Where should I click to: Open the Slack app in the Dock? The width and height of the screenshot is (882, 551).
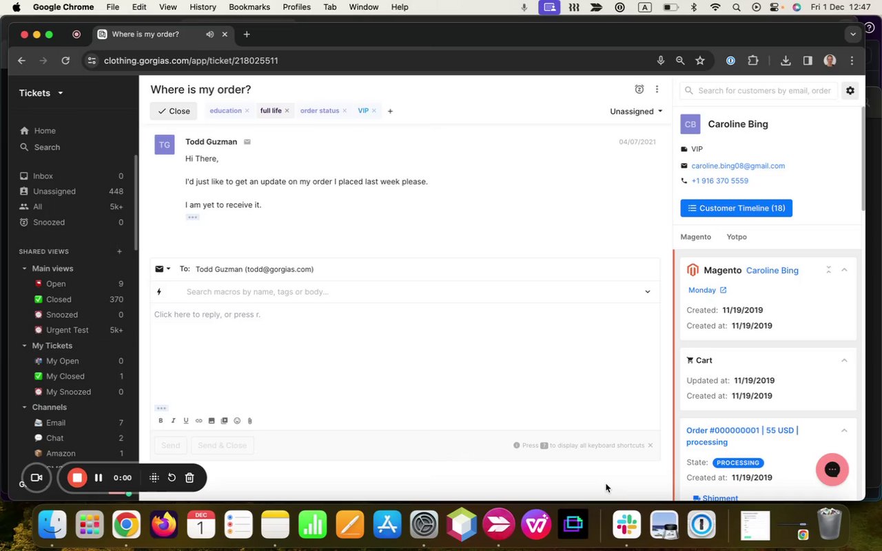[x=626, y=526]
